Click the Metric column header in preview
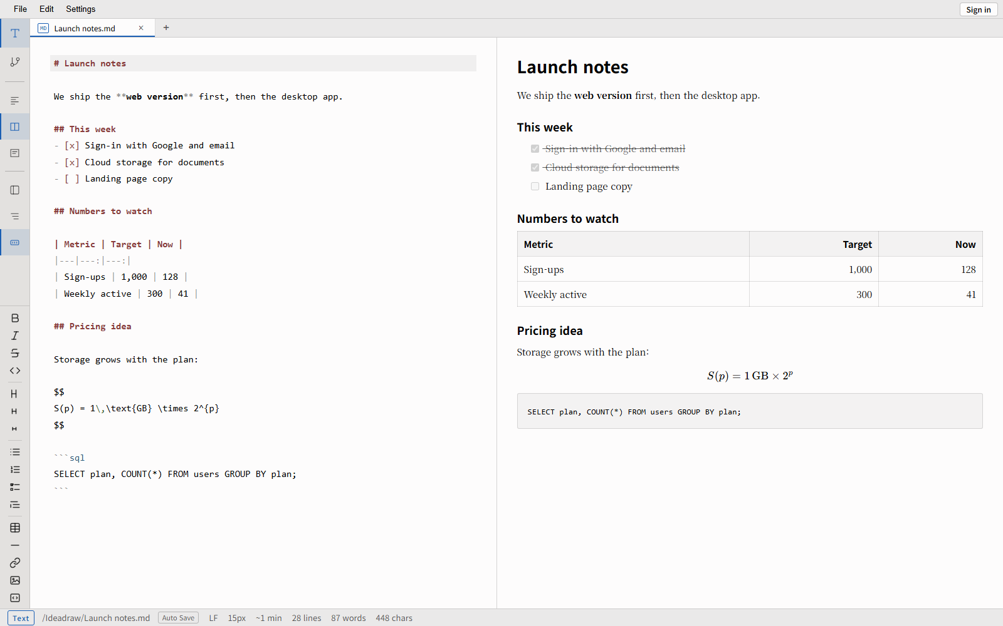Image resolution: width=1003 pixels, height=626 pixels. click(x=633, y=244)
